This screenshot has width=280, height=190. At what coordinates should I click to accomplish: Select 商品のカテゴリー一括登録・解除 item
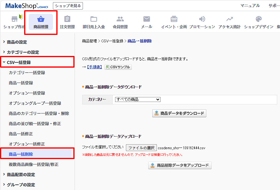pyautogui.click(x=39, y=113)
